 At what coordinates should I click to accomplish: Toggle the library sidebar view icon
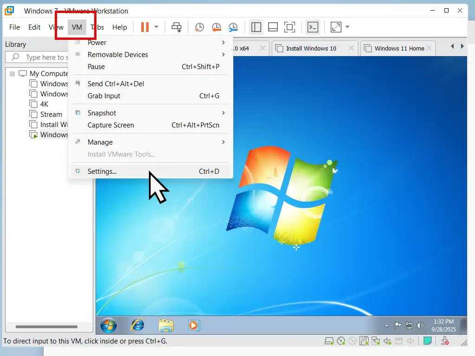coord(256,27)
